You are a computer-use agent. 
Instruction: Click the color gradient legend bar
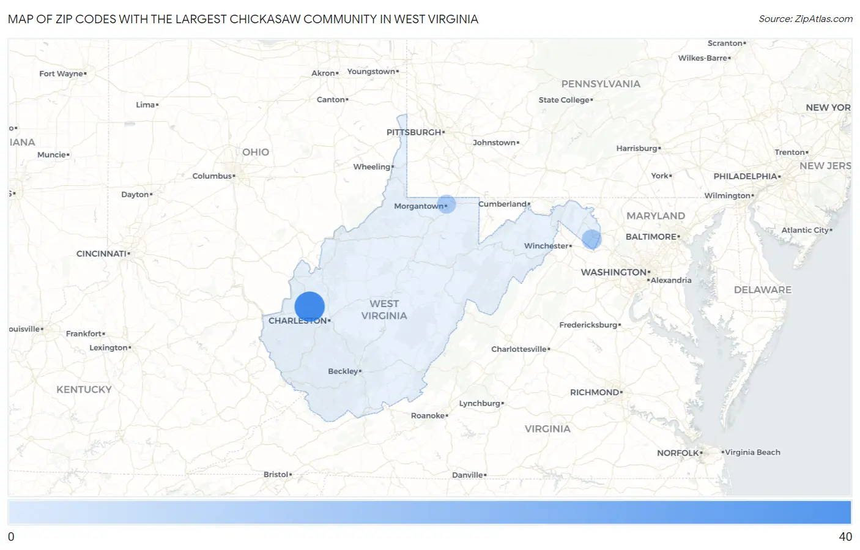(x=429, y=512)
